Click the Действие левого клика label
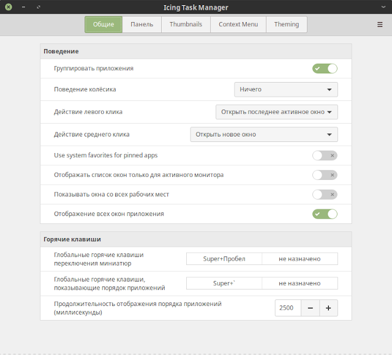This screenshot has width=392, height=355. tap(88, 112)
